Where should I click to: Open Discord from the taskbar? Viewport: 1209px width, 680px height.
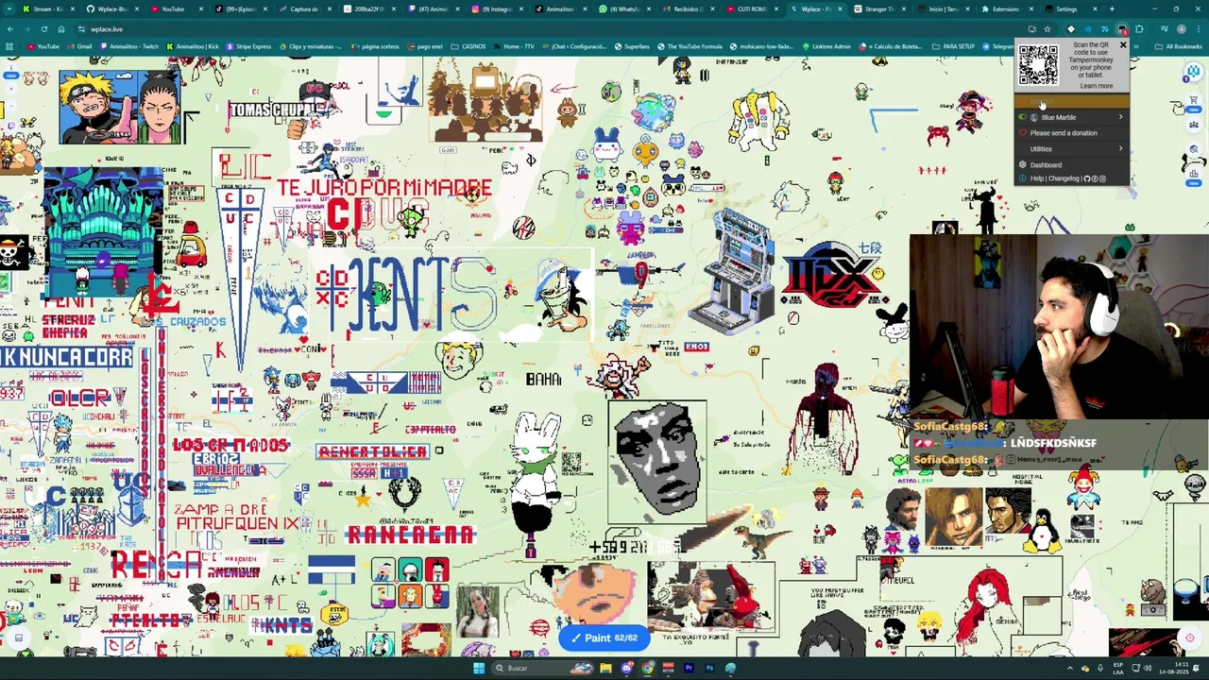click(x=627, y=668)
